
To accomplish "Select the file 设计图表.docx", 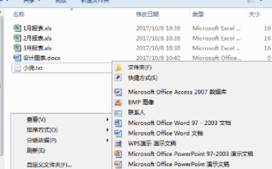I will pyautogui.click(x=42, y=58).
